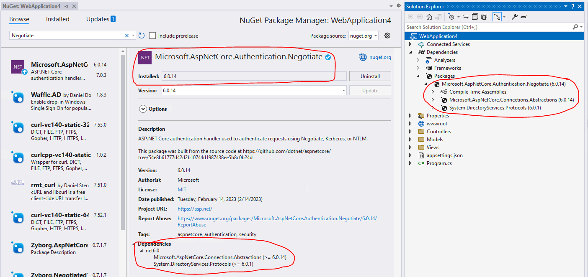The height and width of the screenshot is (277, 588).
Task: Open the nested view options dropdown arrow
Action: pyautogui.click(x=504, y=17)
